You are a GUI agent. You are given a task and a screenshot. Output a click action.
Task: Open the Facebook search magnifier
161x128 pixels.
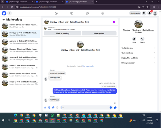click(9, 13)
